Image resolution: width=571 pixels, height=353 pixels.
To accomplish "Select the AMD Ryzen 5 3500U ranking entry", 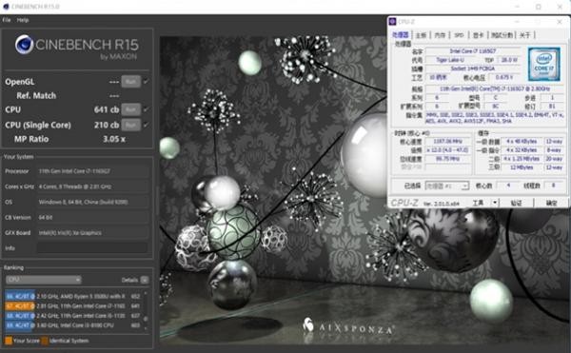I will coord(73,296).
